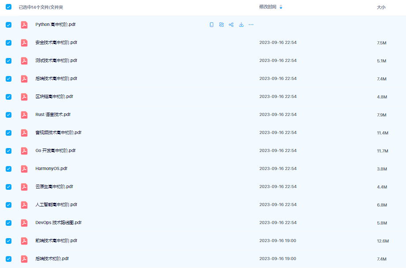Click PDF icon of 前端技术高中初阶.pdf

tap(24, 241)
